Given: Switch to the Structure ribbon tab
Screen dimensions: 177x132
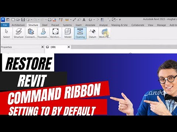Looking at the screenshot, I should point(33,25).
